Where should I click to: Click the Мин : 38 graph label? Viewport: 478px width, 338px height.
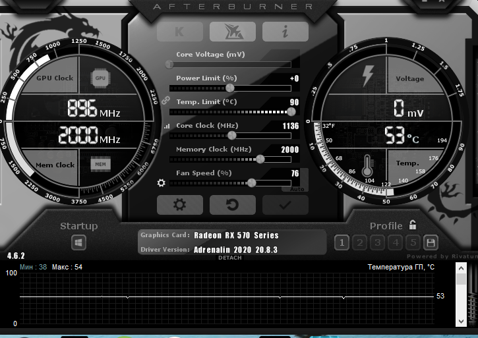(33, 267)
